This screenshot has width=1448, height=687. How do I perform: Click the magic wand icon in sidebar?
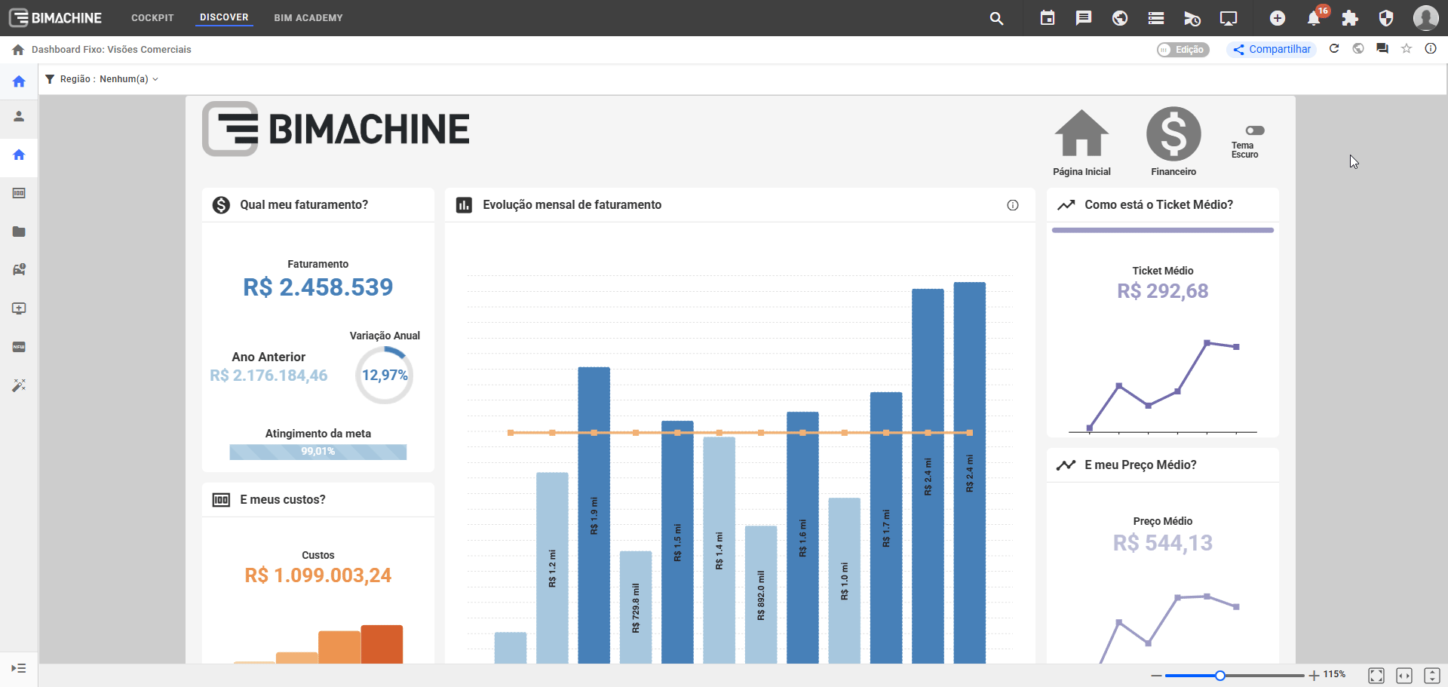(x=19, y=385)
